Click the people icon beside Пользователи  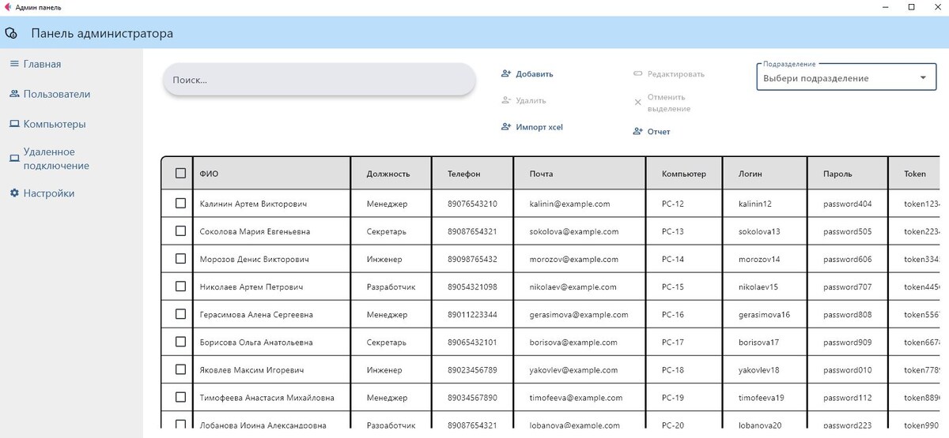[14, 94]
